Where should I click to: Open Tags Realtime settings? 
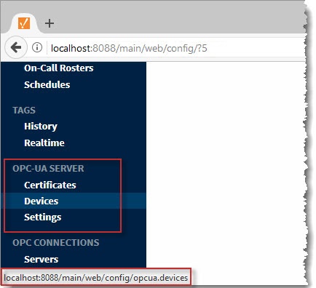pyautogui.click(x=44, y=143)
